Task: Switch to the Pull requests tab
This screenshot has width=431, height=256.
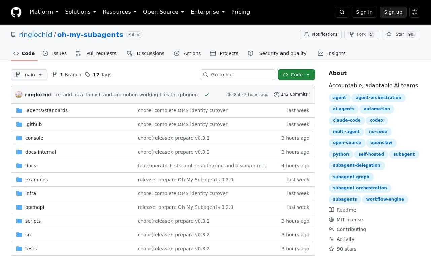Action: (96, 53)
